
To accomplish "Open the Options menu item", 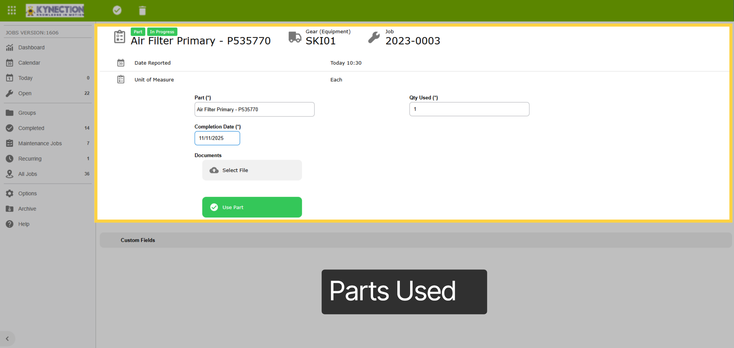I will click(x=48, y=194).
